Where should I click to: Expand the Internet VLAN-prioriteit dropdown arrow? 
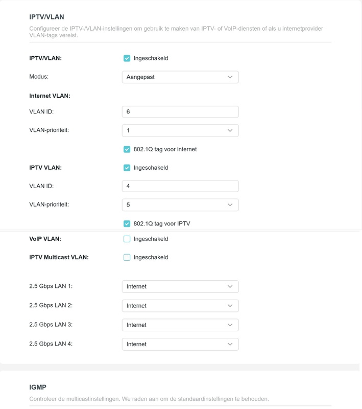(x=230, y=130)
